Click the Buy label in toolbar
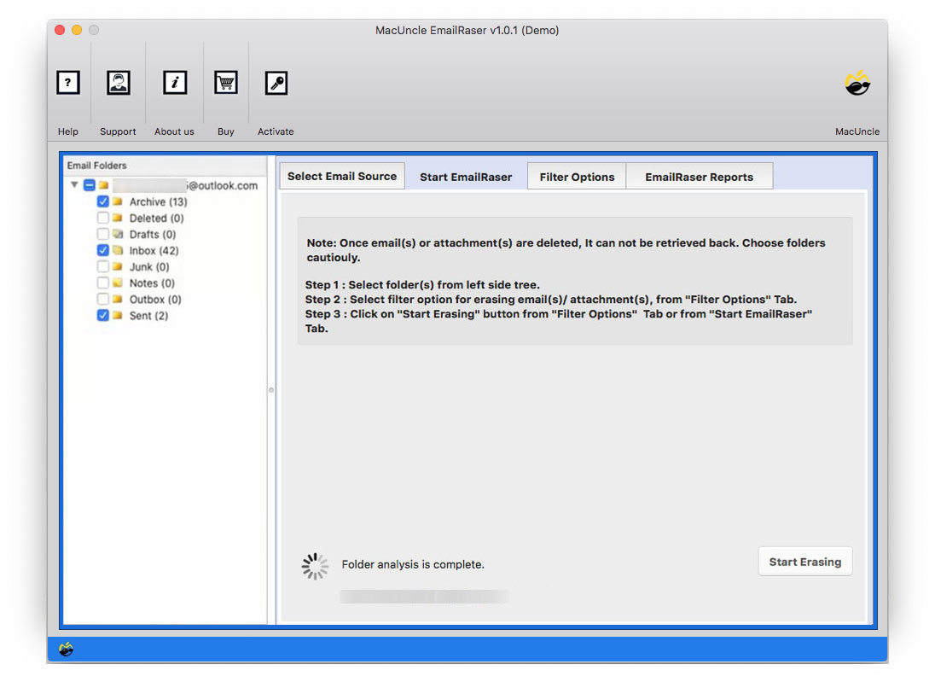Image resolution: width=935 pixels, height=682 pixels. [225, 131]
